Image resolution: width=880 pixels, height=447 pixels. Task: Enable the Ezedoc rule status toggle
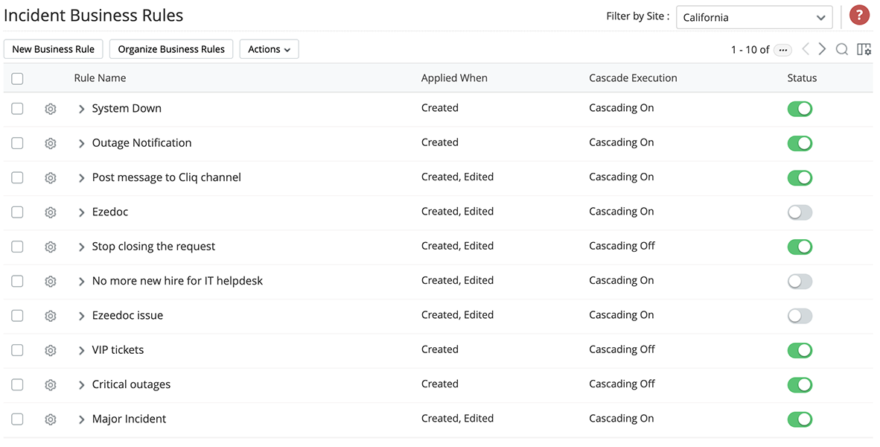click(x=800, y=212)
